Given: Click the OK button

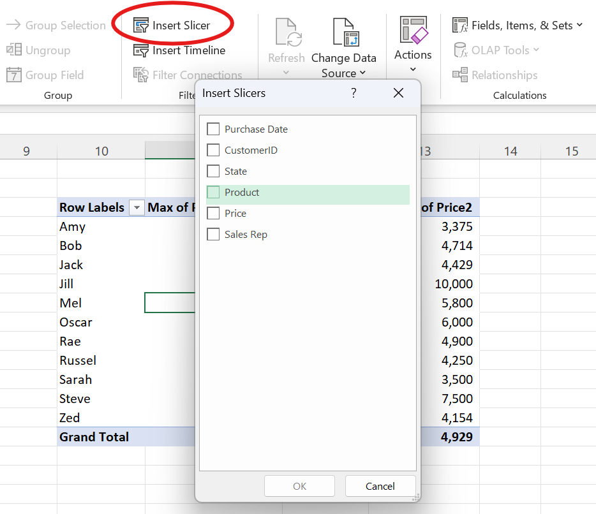Looking at the screenshot, I should [x=299, y=486].
